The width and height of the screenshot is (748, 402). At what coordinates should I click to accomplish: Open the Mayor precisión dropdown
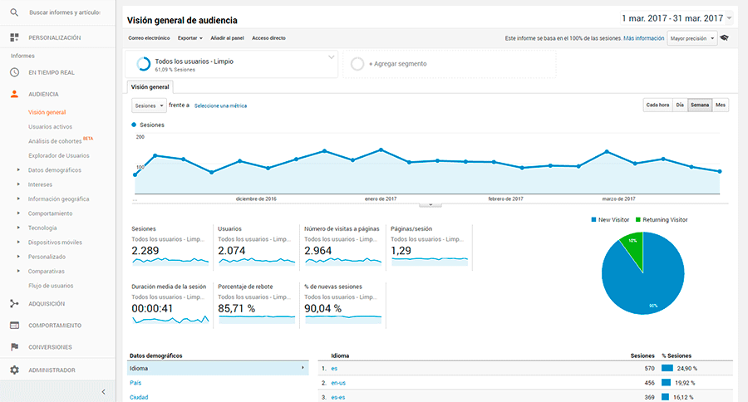click(692, 38)
